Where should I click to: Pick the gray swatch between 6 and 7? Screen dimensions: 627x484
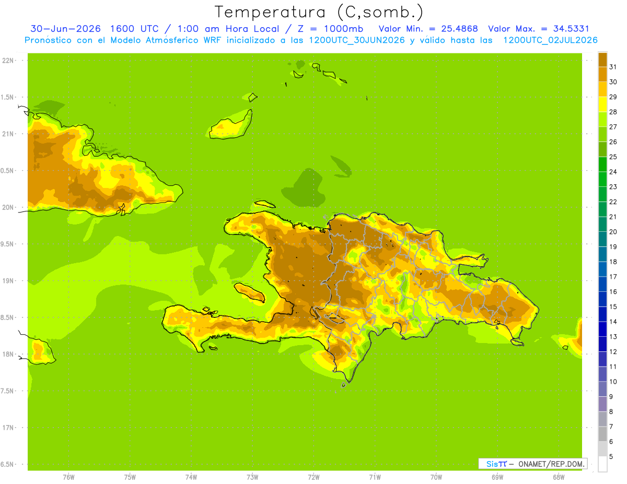click(x=602, y=434)
